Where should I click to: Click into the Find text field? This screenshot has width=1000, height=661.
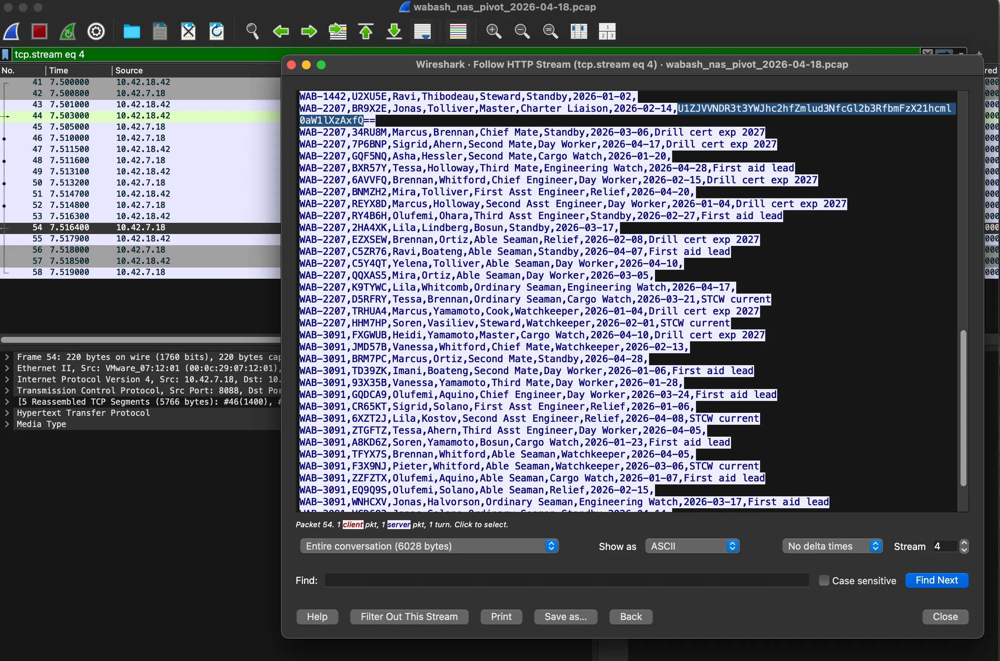click(566, 580)
